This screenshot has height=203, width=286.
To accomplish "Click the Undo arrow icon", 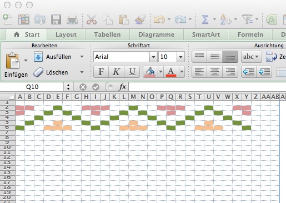I will (159, 19).
